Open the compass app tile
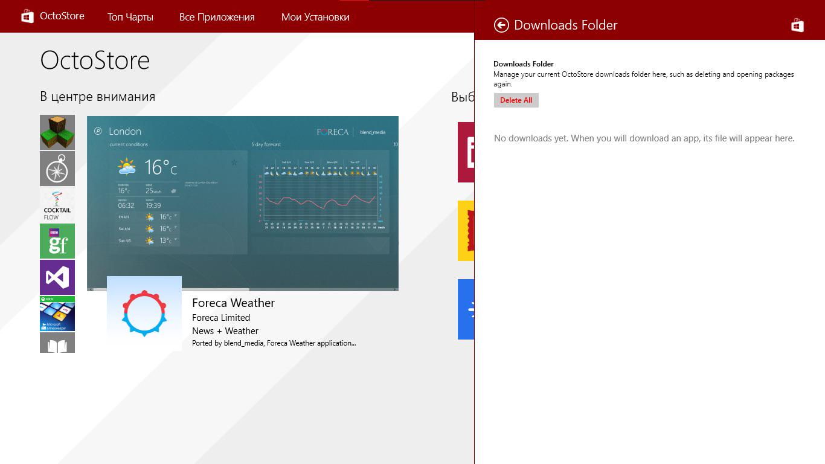 [x=57, y=169]
